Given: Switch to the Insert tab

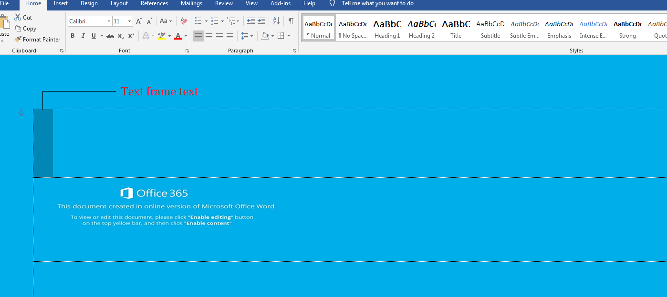Looking at the screenshot, I should coord(61,3).
